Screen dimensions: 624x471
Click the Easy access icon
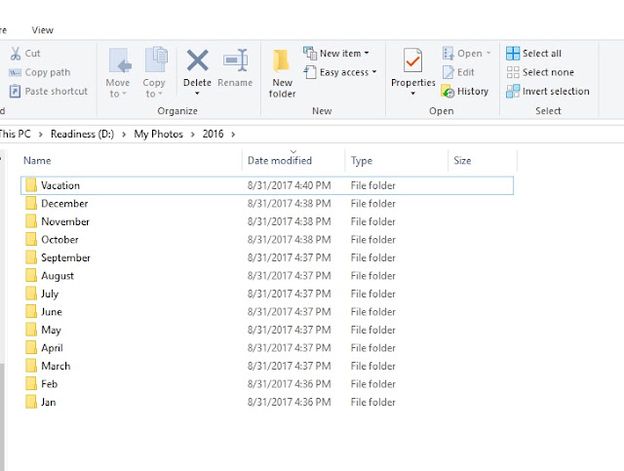point(310,72)
